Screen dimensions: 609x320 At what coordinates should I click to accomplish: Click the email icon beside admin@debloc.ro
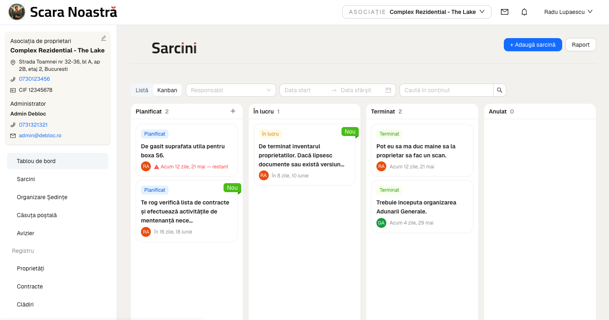[x=13, y=135]
